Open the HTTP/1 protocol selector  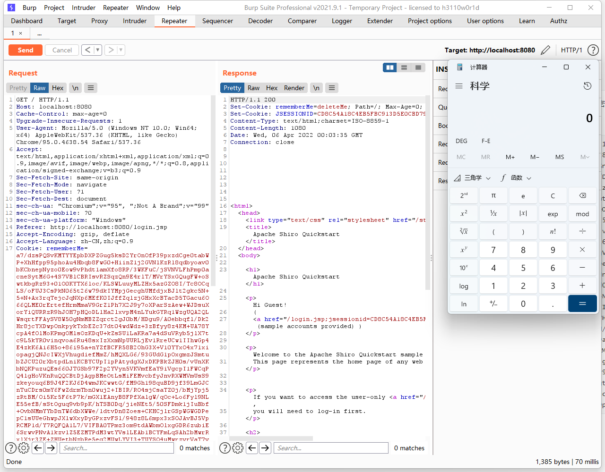(571, 50)
